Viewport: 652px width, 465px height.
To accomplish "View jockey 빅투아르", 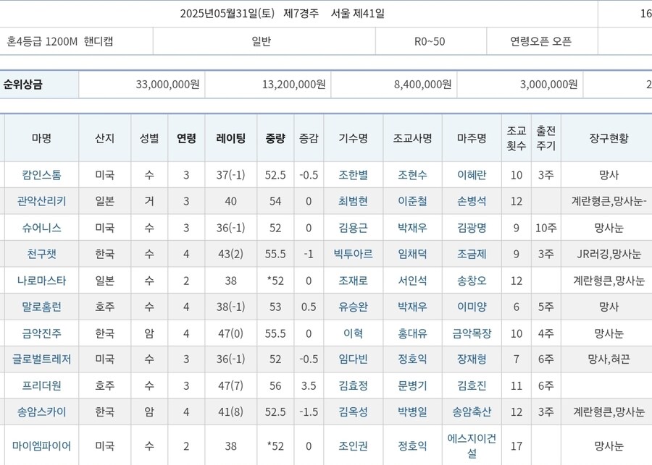I will (x=353, y=254).
